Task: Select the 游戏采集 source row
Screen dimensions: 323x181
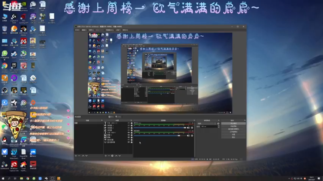Action: [118, 140]
